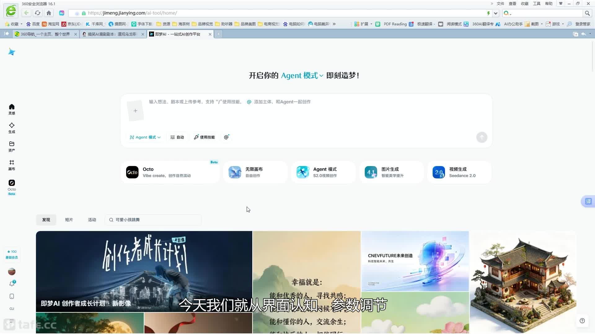The height and width of the screenshot is (334, 595).
Task: Select the 活动 tab
Action: pyautogui.click(x=92, y=220)
